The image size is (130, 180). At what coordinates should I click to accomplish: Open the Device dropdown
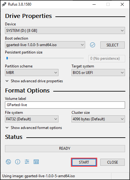[65, 31]
